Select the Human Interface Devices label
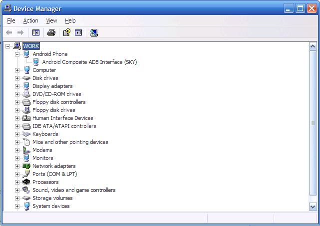 63,118
